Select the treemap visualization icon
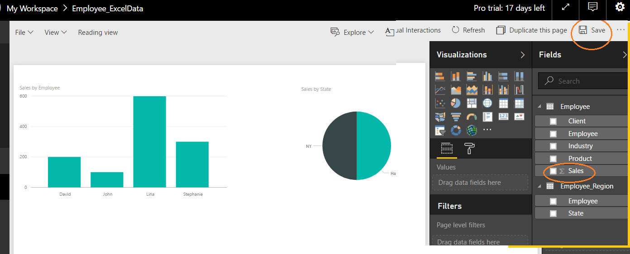 (472, 103)
